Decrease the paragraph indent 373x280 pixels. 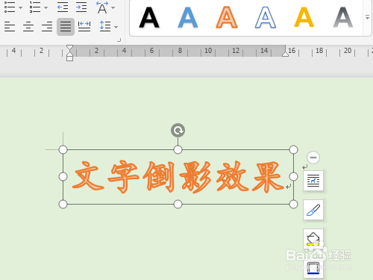tap(63, 7)
